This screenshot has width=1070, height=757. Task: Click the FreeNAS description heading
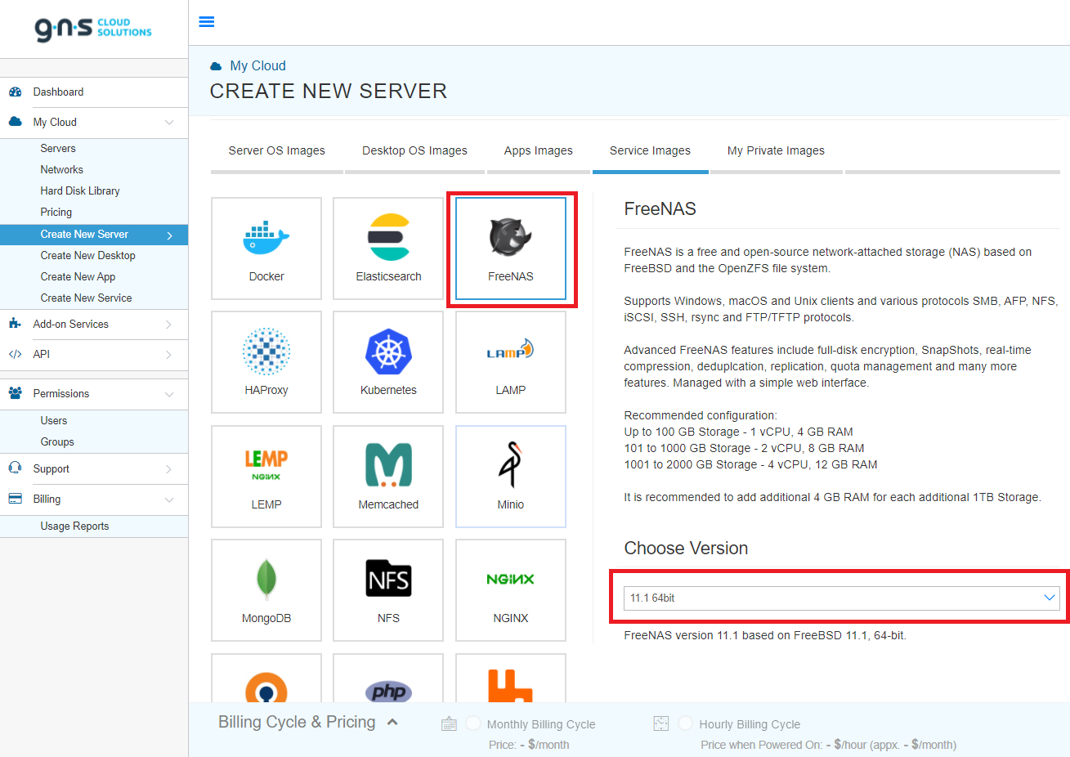coord(660,208)
